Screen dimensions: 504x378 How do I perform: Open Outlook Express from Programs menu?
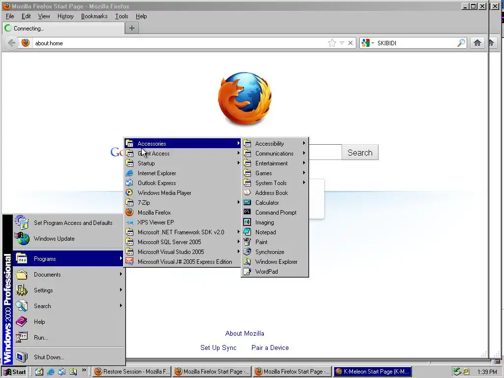pyautogui.click(x=183, y=183)
